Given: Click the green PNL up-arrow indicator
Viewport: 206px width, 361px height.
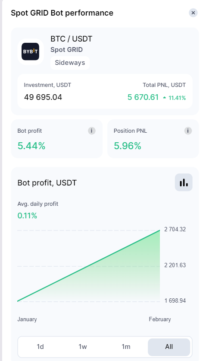Looking at the screenshot, I should click(165, 98).
